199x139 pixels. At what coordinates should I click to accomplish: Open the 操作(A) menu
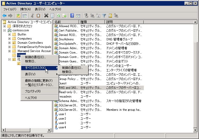[25, 9]
